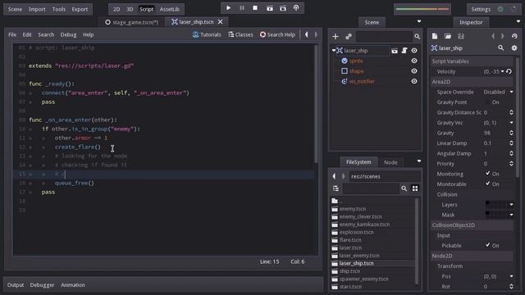Click the scene tree filter field
This screenshot has width=525, height=295.
tap(383, 36)
